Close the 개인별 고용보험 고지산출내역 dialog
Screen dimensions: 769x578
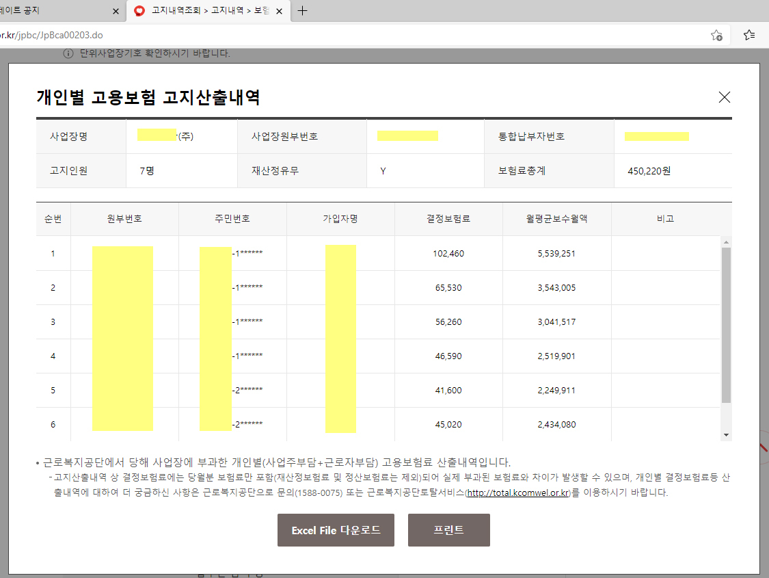tap(725, 97)
